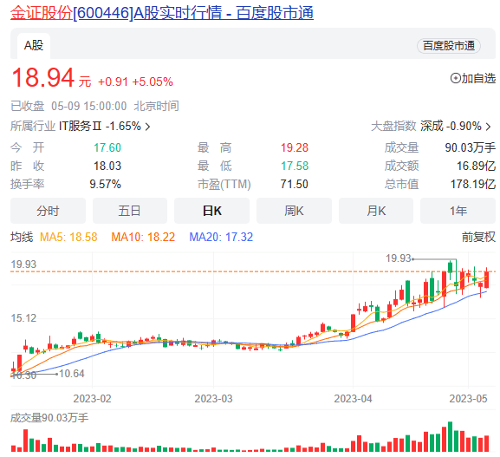Click the 15.12 price axis label
This screenshot has height=457, width=500.
click(x=23, y=318)
